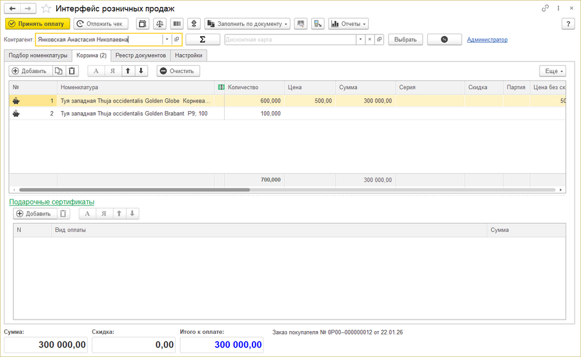The height and width of the screenshot is (357, 581).
Task: Expand the Еще menu
Action: [x=552, y=71]
